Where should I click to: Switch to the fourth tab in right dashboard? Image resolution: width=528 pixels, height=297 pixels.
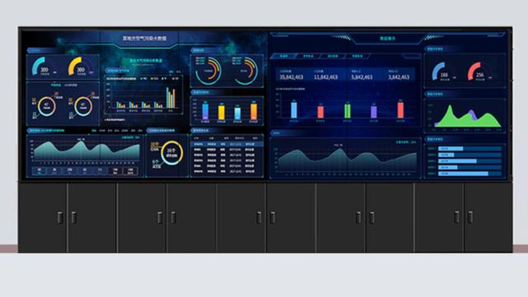[357, 56]
